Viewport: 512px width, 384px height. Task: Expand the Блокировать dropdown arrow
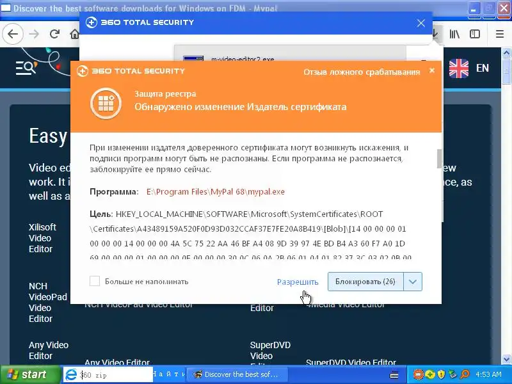[x=413, y=282]
